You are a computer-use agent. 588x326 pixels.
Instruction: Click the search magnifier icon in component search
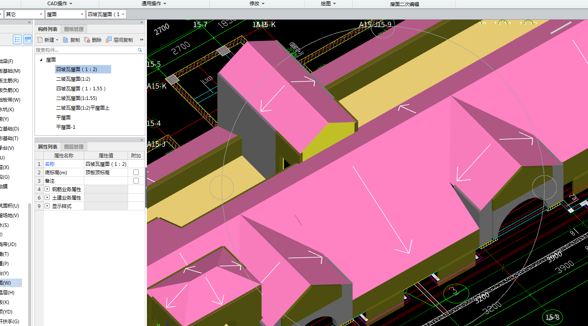pos(140,50)
